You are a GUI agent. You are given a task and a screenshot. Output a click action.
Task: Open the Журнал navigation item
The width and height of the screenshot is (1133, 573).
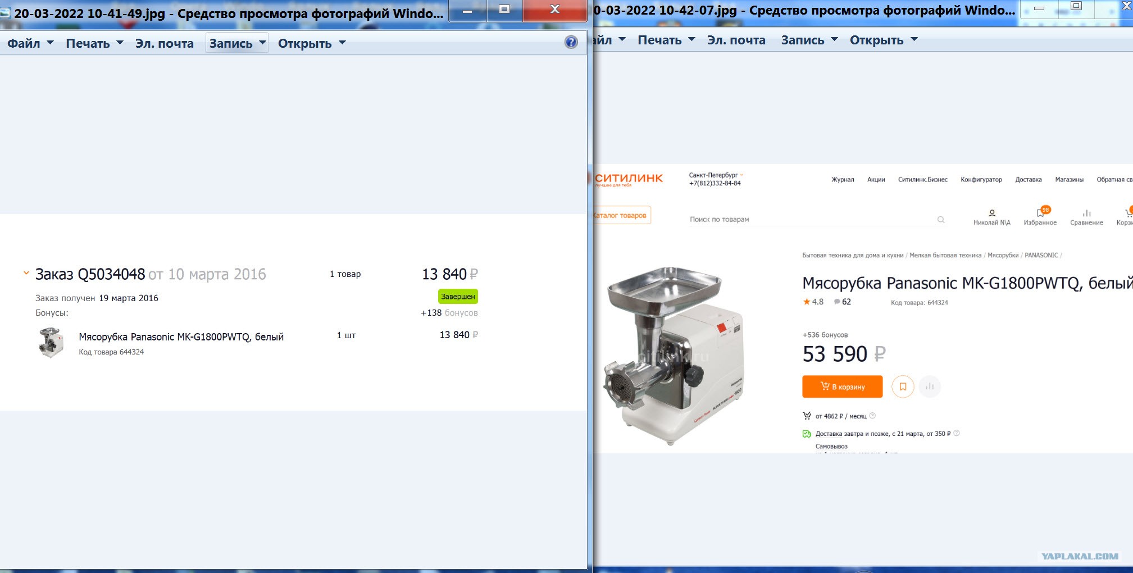[x=843, y=180]
